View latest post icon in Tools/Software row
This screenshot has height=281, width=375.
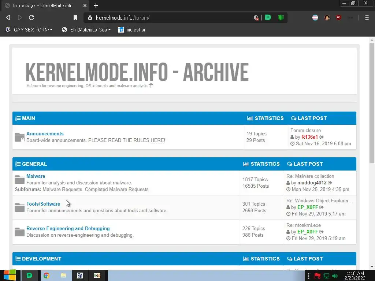click(322, 207)
